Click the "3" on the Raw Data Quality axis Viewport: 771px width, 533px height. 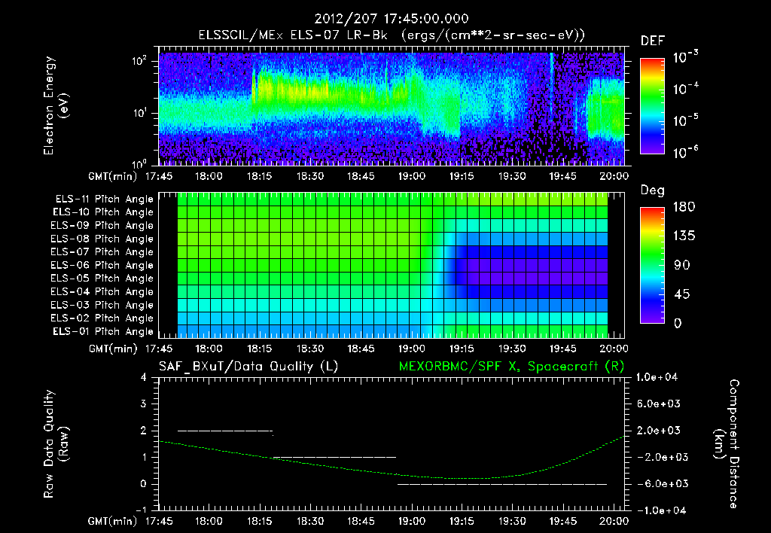click(x=144, y=404)
